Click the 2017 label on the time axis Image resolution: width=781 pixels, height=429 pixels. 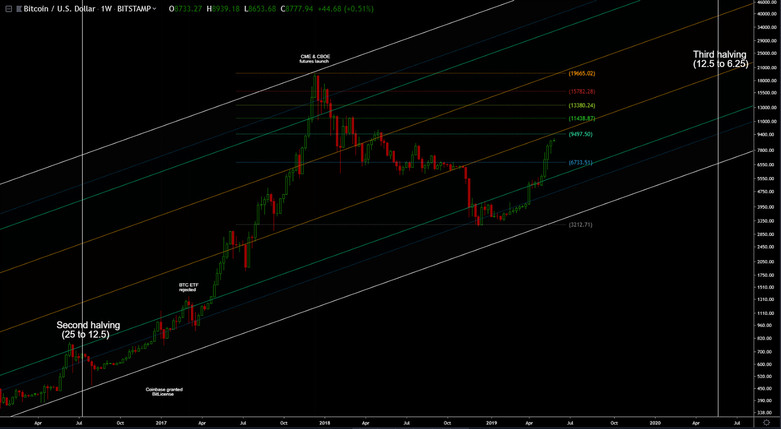point(161,423)
